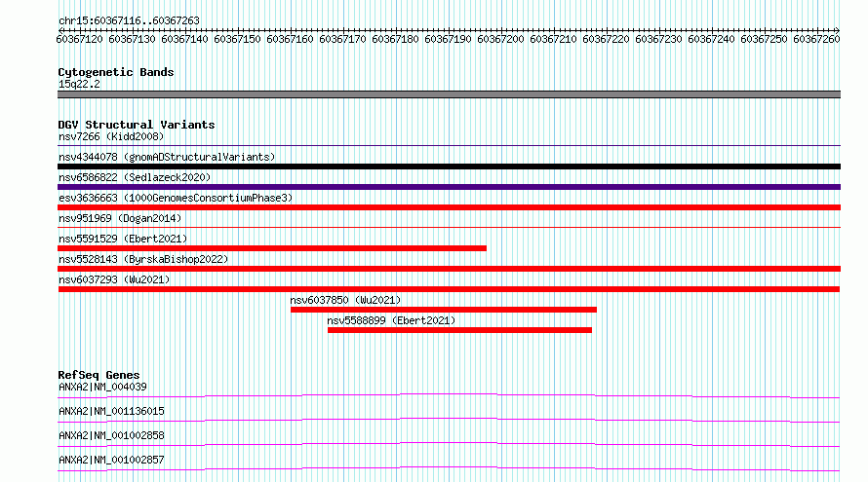Viewport: 868px width, 482px height.
Task: Click the red bar of nsv6037293
Action: pyautogui.click(x=449, y=289)
